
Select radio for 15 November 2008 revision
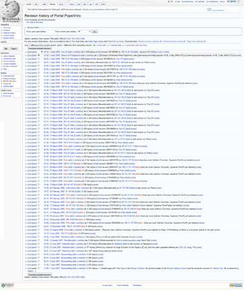(x=39, y=227)
